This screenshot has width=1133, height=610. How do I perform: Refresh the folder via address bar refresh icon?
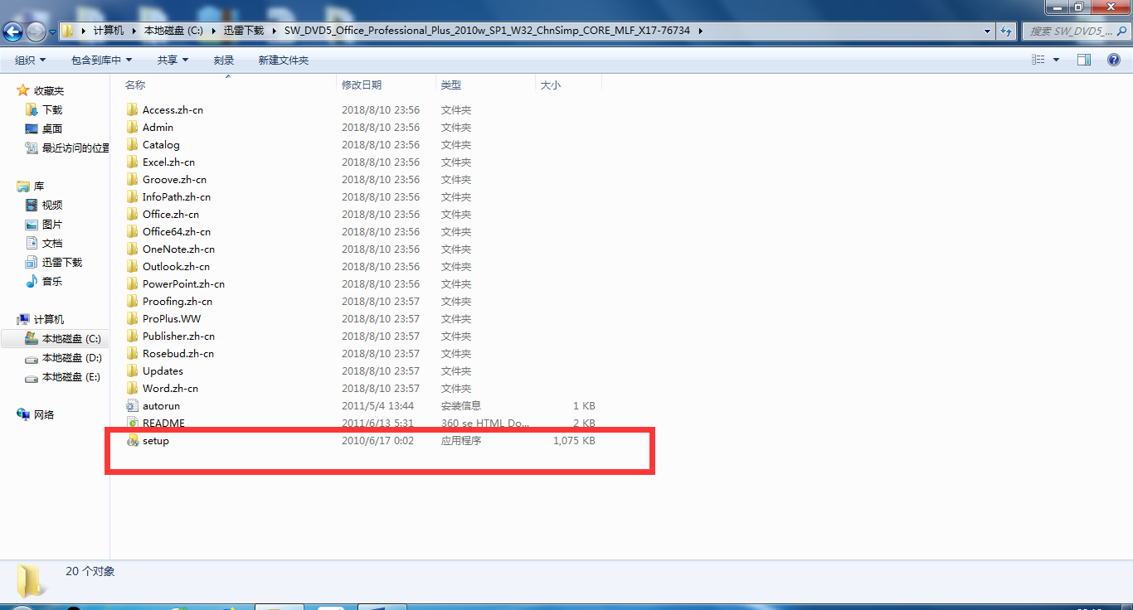click(x=1006, y=31)
